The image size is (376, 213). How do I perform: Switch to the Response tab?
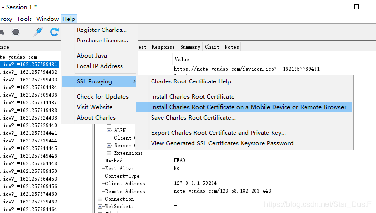[163, 47]
